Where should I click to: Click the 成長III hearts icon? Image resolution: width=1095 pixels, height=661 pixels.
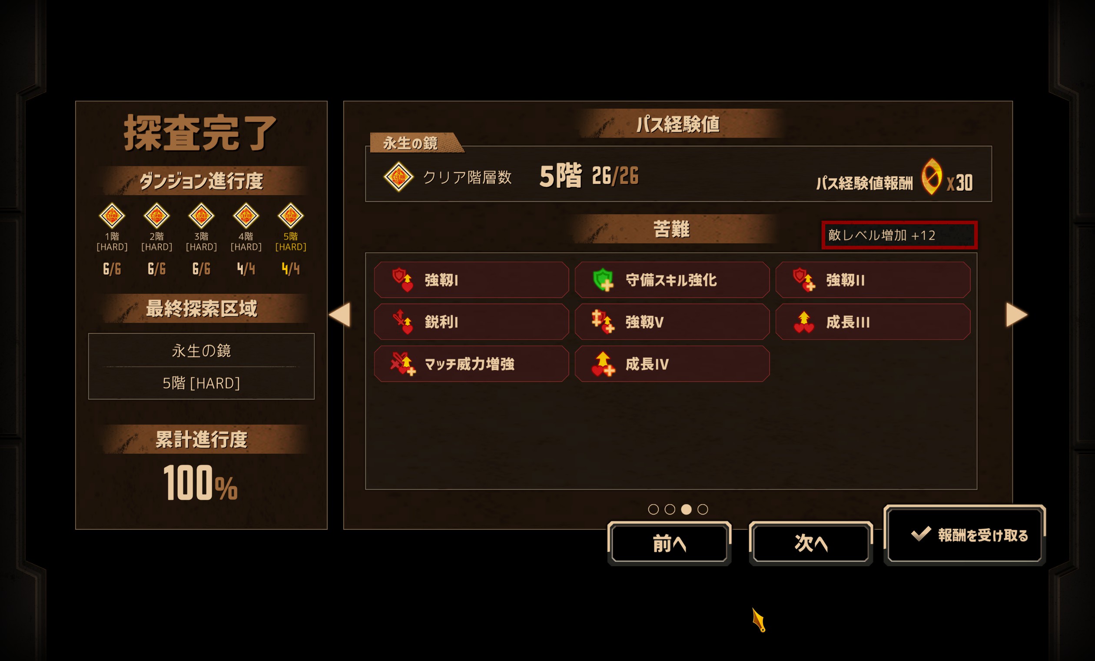804,322
